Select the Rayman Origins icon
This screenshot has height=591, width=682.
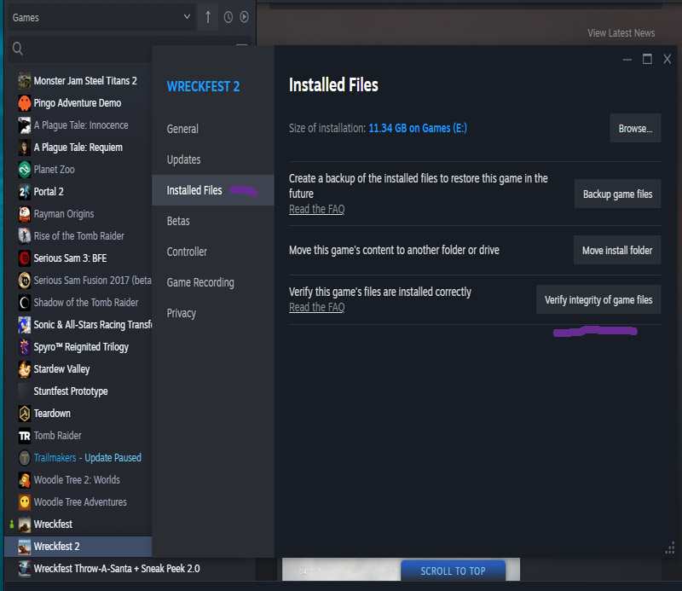(25, 214)
